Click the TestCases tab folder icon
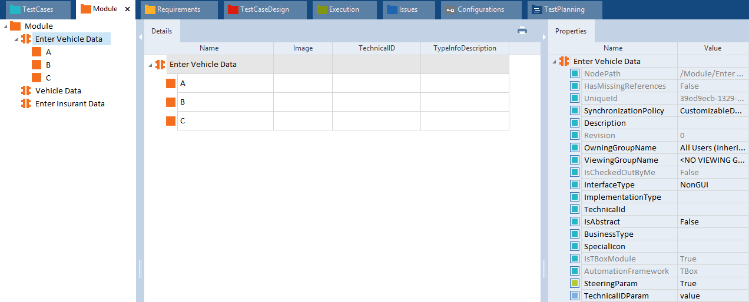This screenshot has width=749, height=302. tap(15, 9)
